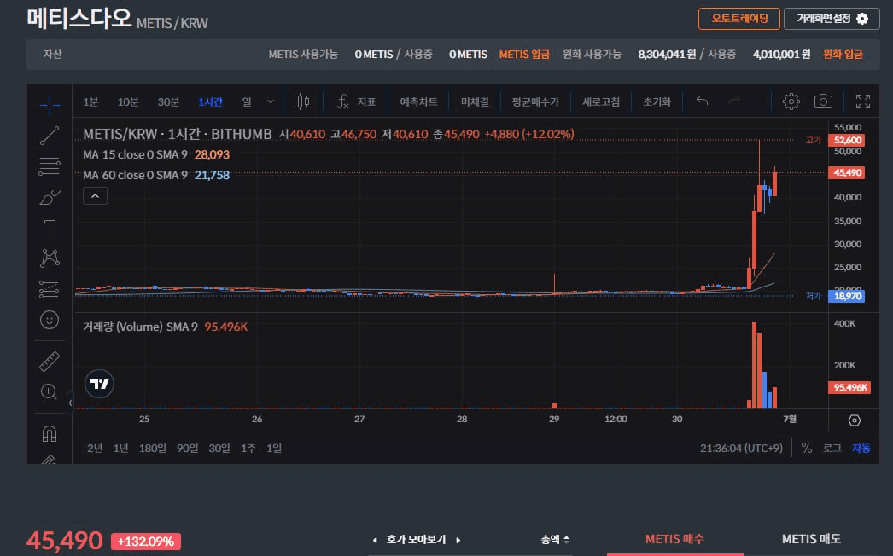Go to next 호가 모아보기 option
The width and height of the screenshot is (893, 556).
pyautogui.click(x=458, y=540)
